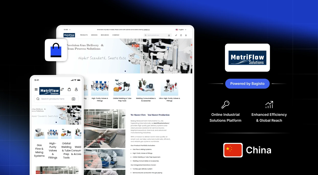
Task: Click the magnifier icon in the tablet search bar
Action: point(146,35)
